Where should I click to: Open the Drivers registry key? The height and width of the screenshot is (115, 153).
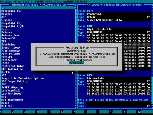(7, 32)
